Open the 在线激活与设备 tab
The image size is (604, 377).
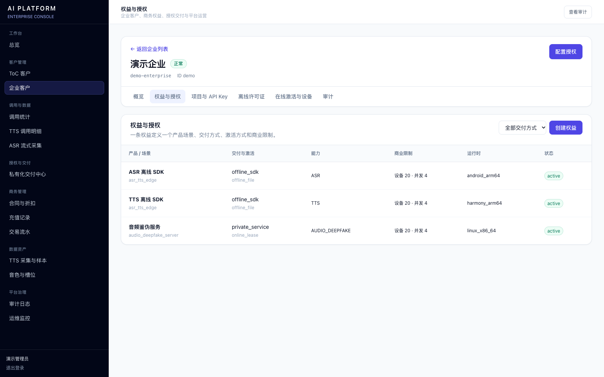pos(294,97)
